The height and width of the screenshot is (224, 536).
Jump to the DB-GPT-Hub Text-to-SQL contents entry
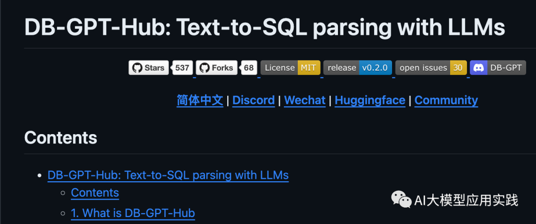[x=168, y=175]
